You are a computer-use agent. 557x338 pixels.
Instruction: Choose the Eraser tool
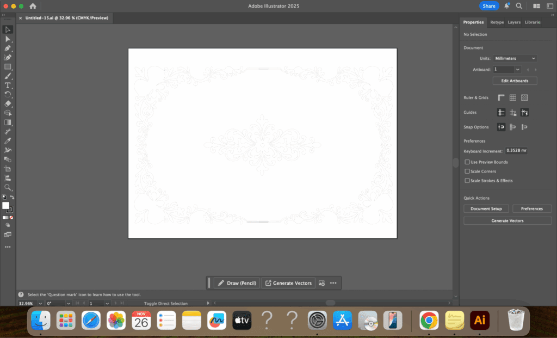point(8,104)
